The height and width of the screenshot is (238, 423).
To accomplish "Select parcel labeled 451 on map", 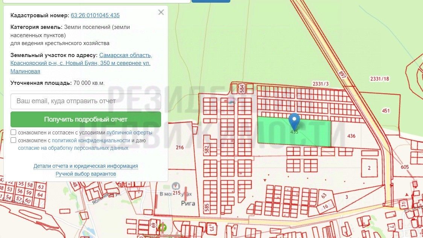I will pyautogui.click(x=386, y=111).
